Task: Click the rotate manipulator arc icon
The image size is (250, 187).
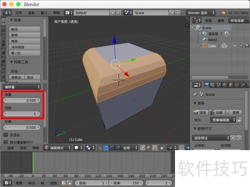Action: 112,148
